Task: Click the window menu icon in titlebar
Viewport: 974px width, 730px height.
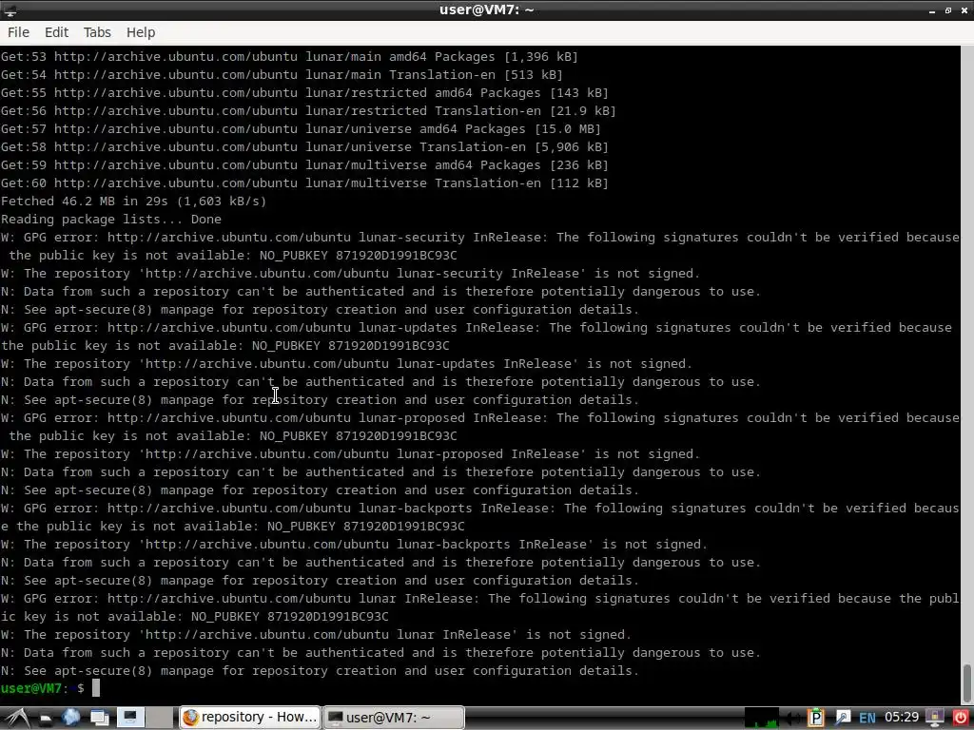Action: click(x=10, y=10)
